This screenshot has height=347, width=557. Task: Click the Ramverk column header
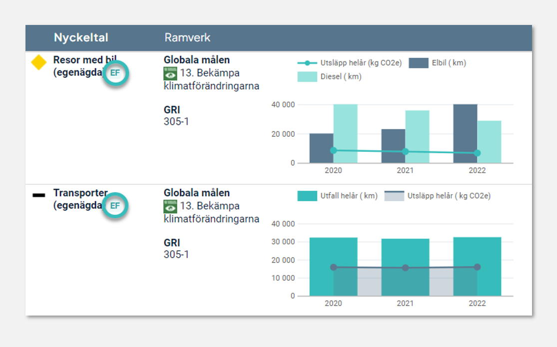click(x=187, y=38)
